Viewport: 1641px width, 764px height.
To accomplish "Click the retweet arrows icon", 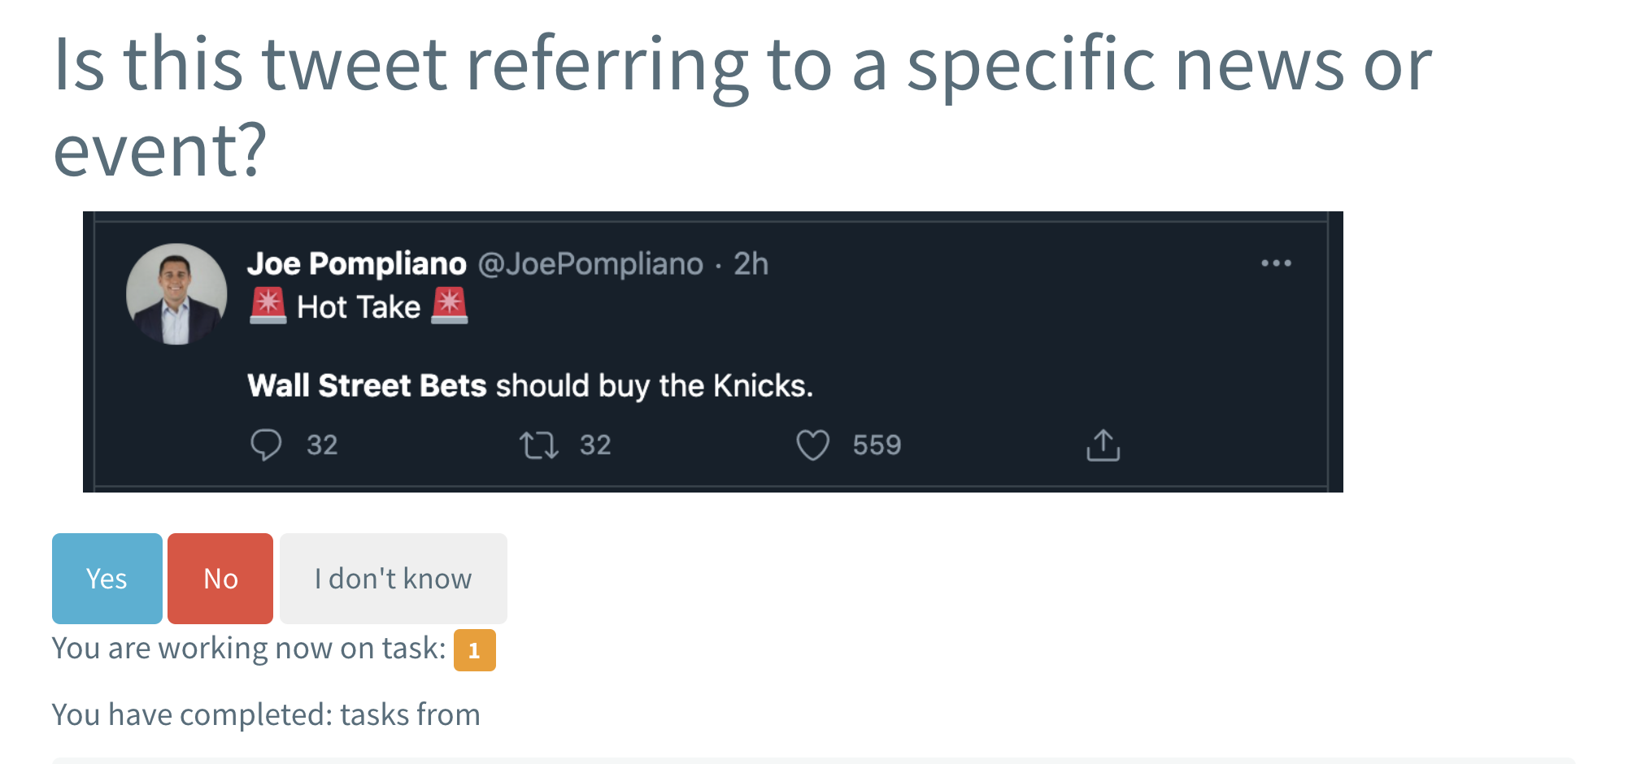I will click(x=538, y=445).
